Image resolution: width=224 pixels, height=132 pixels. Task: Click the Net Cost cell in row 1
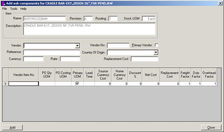[151, 84]
